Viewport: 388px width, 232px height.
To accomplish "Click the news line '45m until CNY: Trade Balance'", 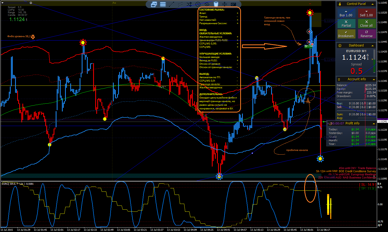I will coord(357,168).
